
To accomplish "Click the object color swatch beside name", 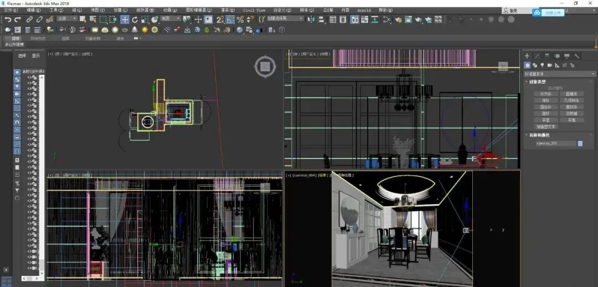I will (x=580, y=143).
